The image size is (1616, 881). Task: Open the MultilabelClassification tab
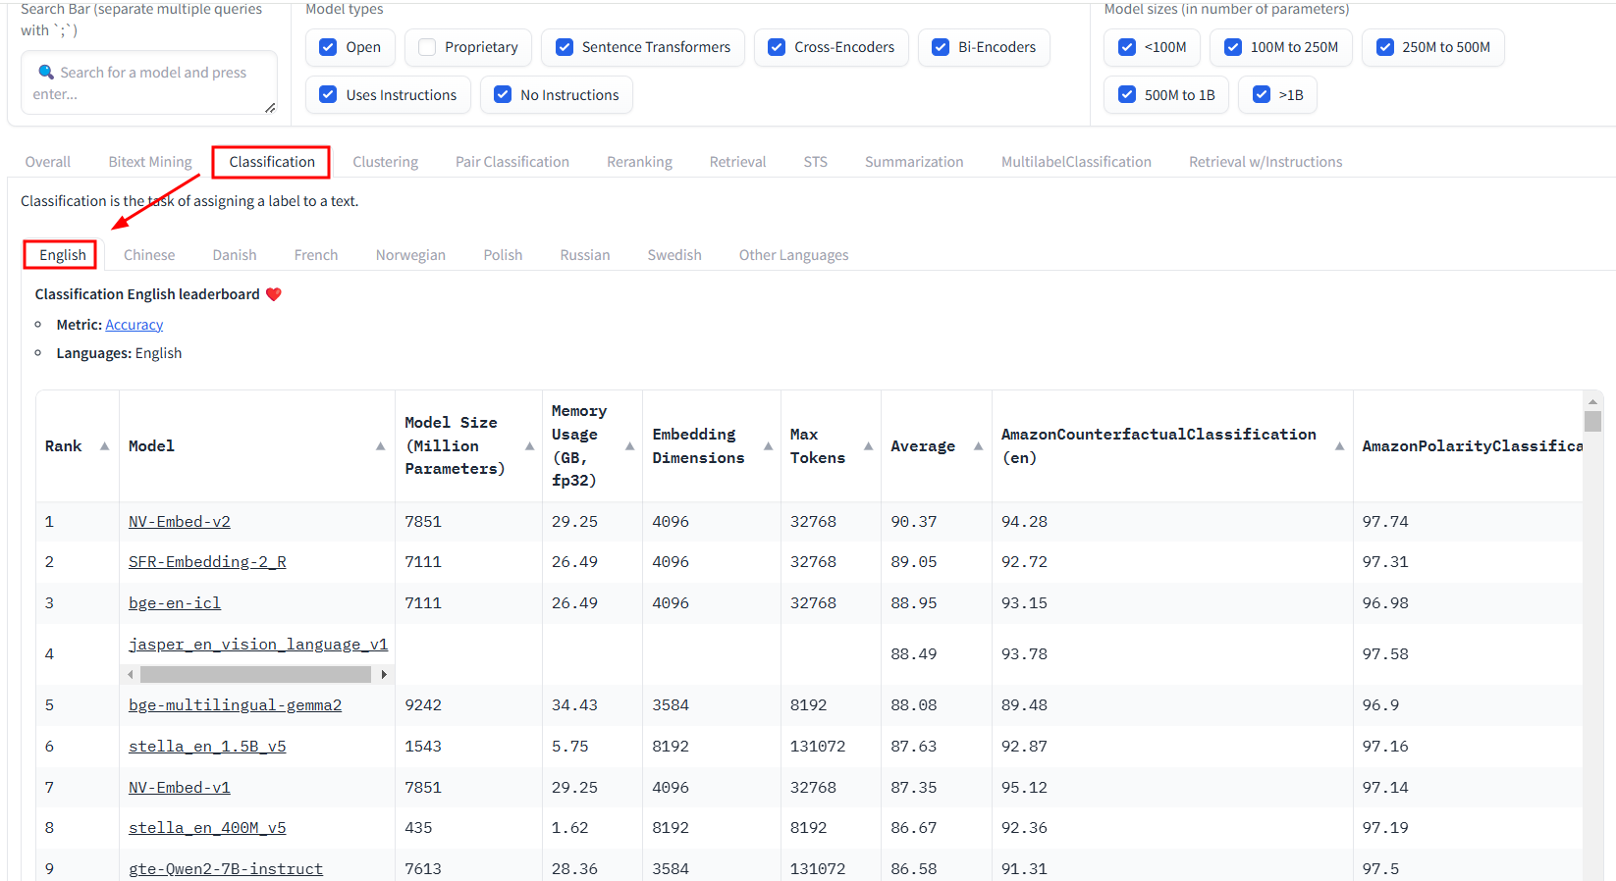[x=1076, y=162]
